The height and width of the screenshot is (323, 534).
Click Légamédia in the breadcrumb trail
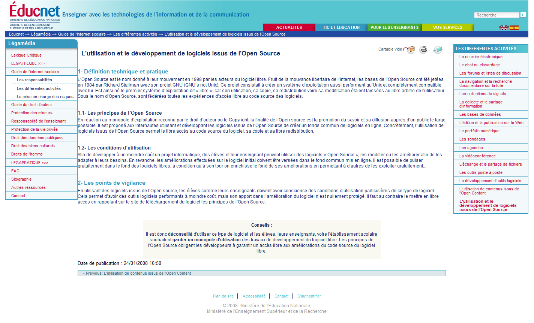[40, 34]
